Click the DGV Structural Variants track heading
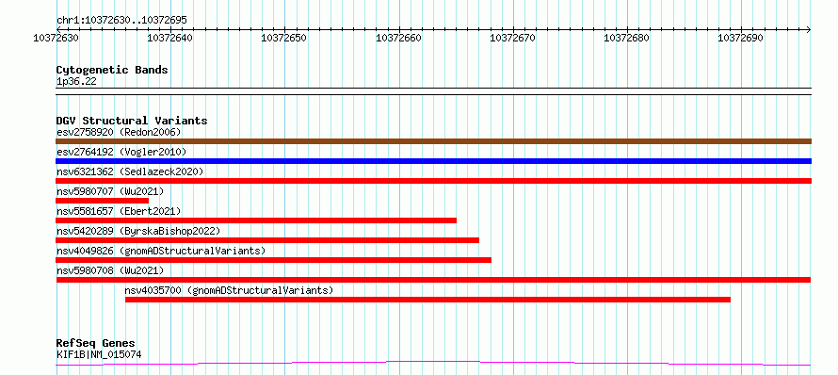Screen dimensions: 838x375 point(132,121)
